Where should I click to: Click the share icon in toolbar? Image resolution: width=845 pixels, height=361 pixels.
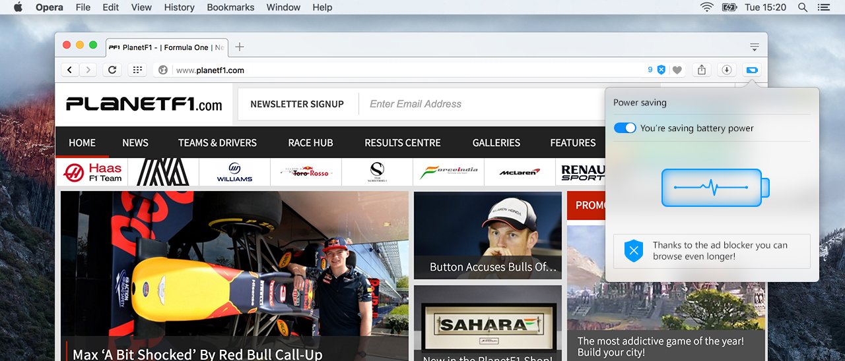click(x=702, y=70)
